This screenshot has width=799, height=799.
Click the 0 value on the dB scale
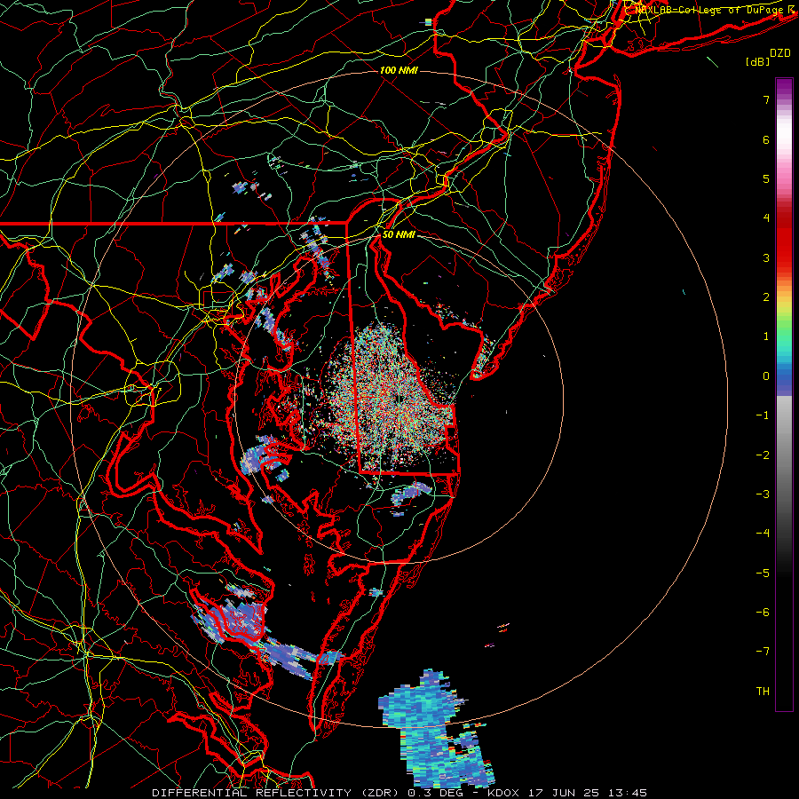point(766,376)
